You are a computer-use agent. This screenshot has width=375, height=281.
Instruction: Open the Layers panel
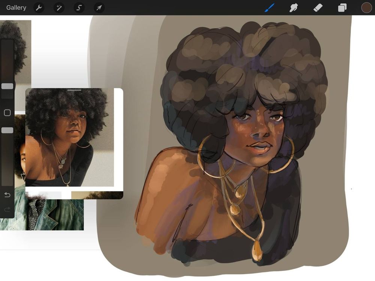tap(342, 7)
